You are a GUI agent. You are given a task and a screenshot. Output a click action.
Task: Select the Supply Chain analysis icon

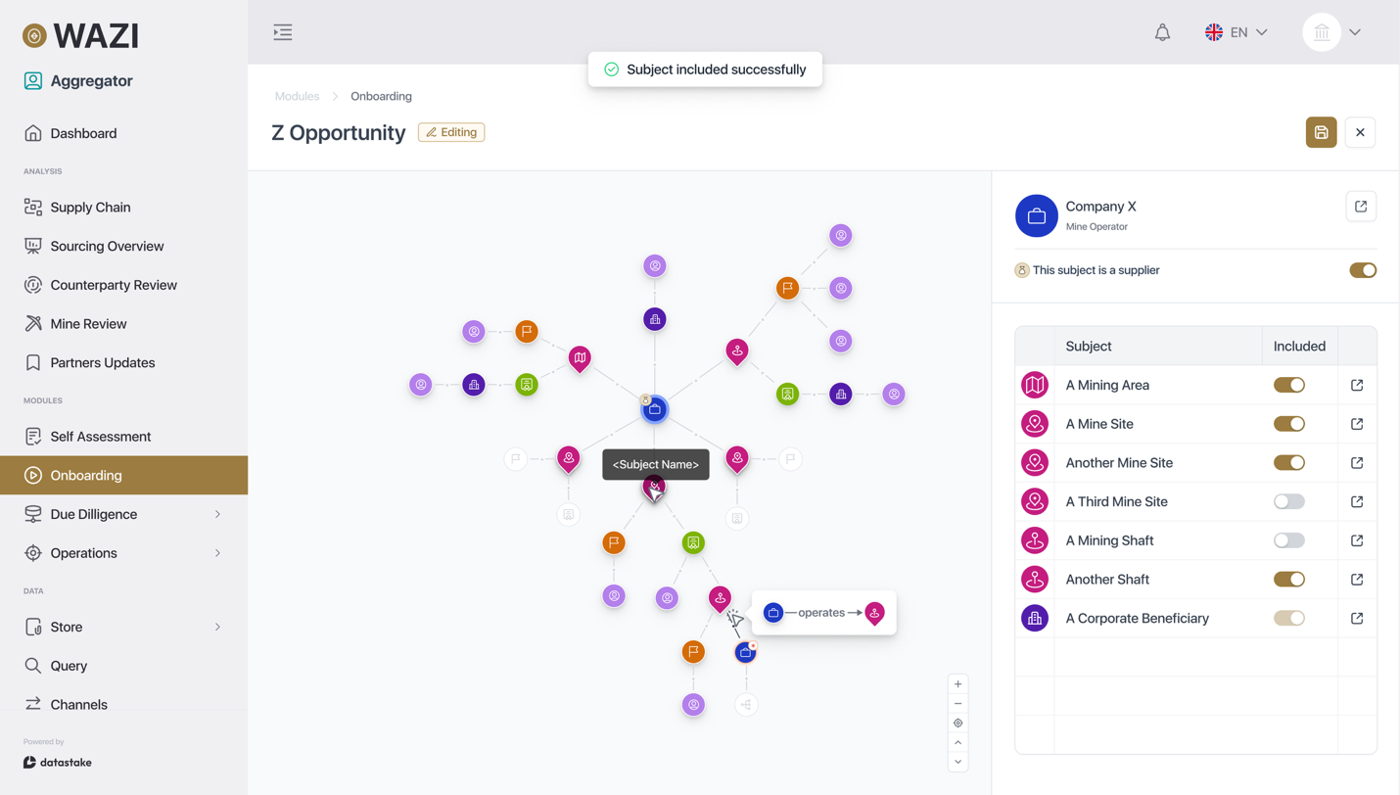pos(30,207)
